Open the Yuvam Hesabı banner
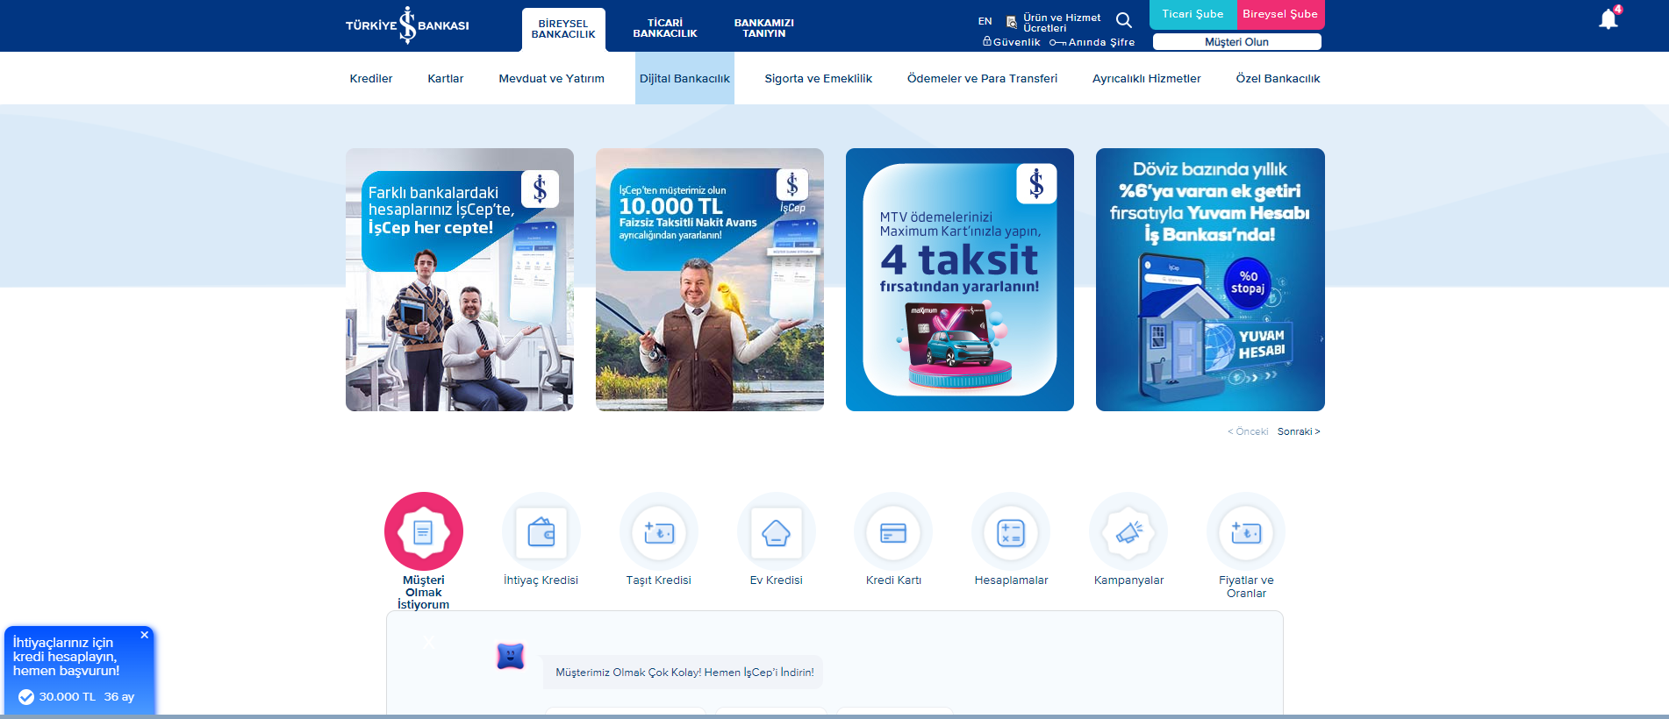Viewport: 1669px width, 719px height. pyautogui.click(x=1210, y=280)
